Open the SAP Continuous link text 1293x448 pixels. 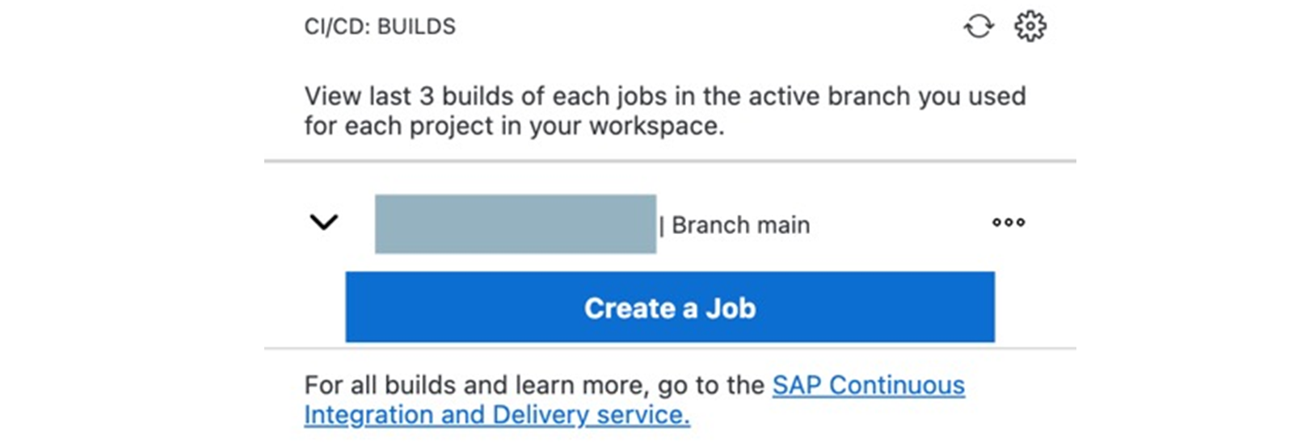pos(869,385)
